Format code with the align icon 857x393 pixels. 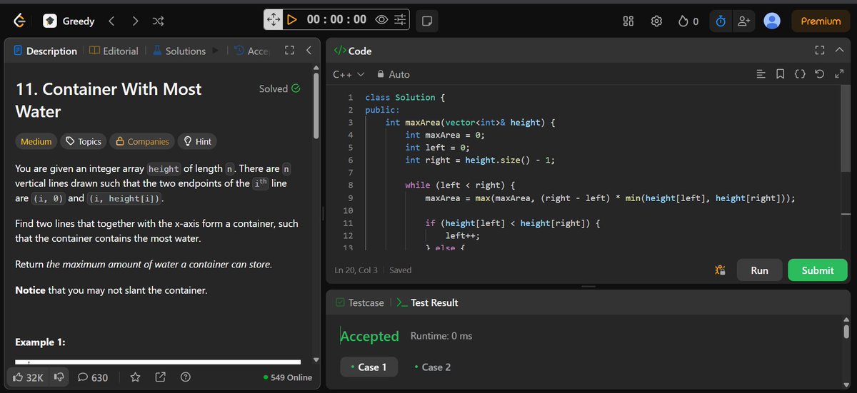[x=761, y=73]
